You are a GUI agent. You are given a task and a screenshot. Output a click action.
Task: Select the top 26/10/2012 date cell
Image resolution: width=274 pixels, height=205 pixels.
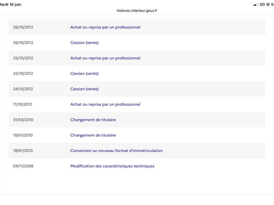pyautogui.click(x=23, y=27)
